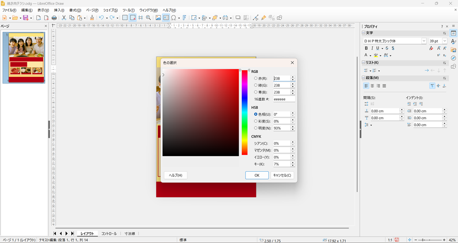
Task: Click the キャンセル(C) button
Action: coord(282,175)
